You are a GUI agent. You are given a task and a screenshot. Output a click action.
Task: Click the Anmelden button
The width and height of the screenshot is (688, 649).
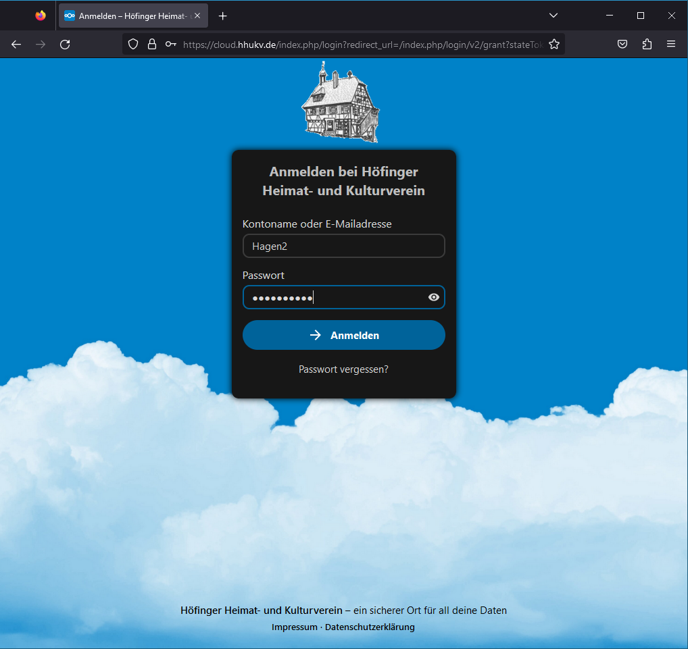click(343, 335)
